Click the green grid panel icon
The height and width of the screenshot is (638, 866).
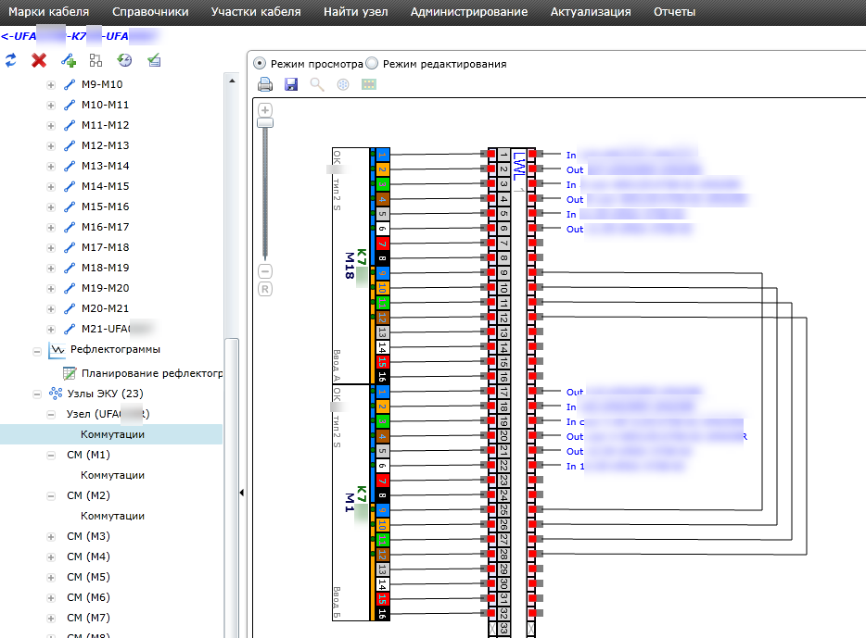click(x=369, y=84)
